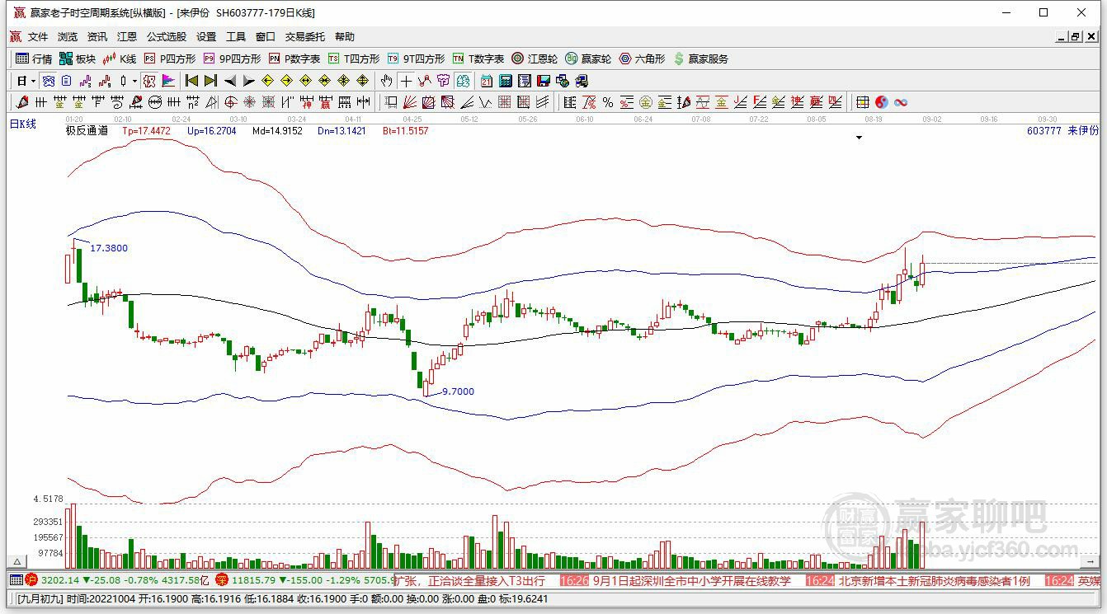Click the zigzag wave line icon
Screen dimensions: 1107x614
[485, 102]
